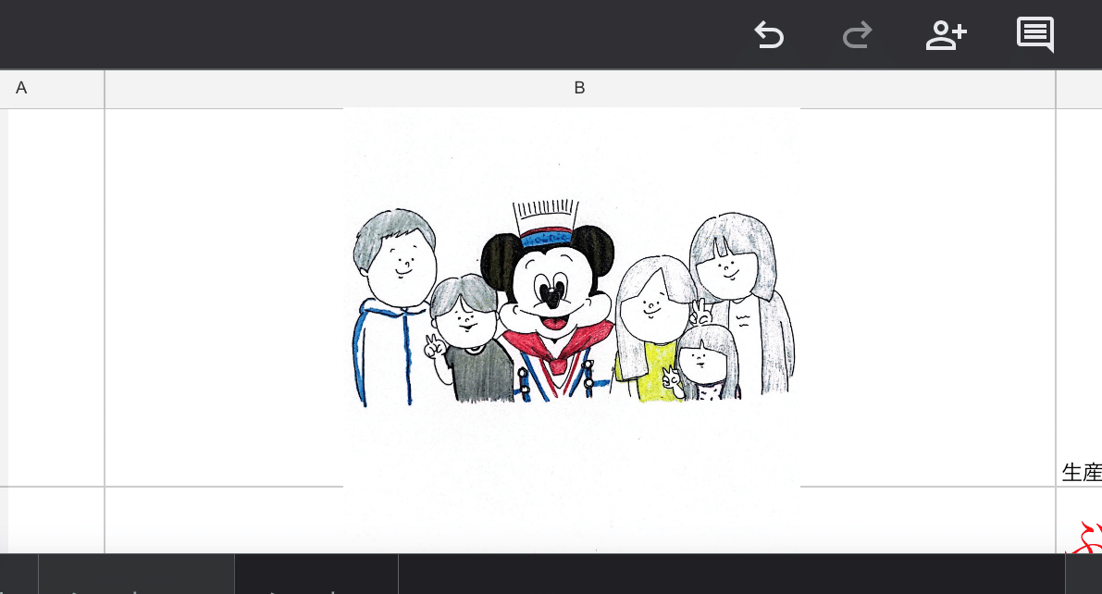Select the cell containing text "生産"

pyautogui.click(x=1080, y=297)
